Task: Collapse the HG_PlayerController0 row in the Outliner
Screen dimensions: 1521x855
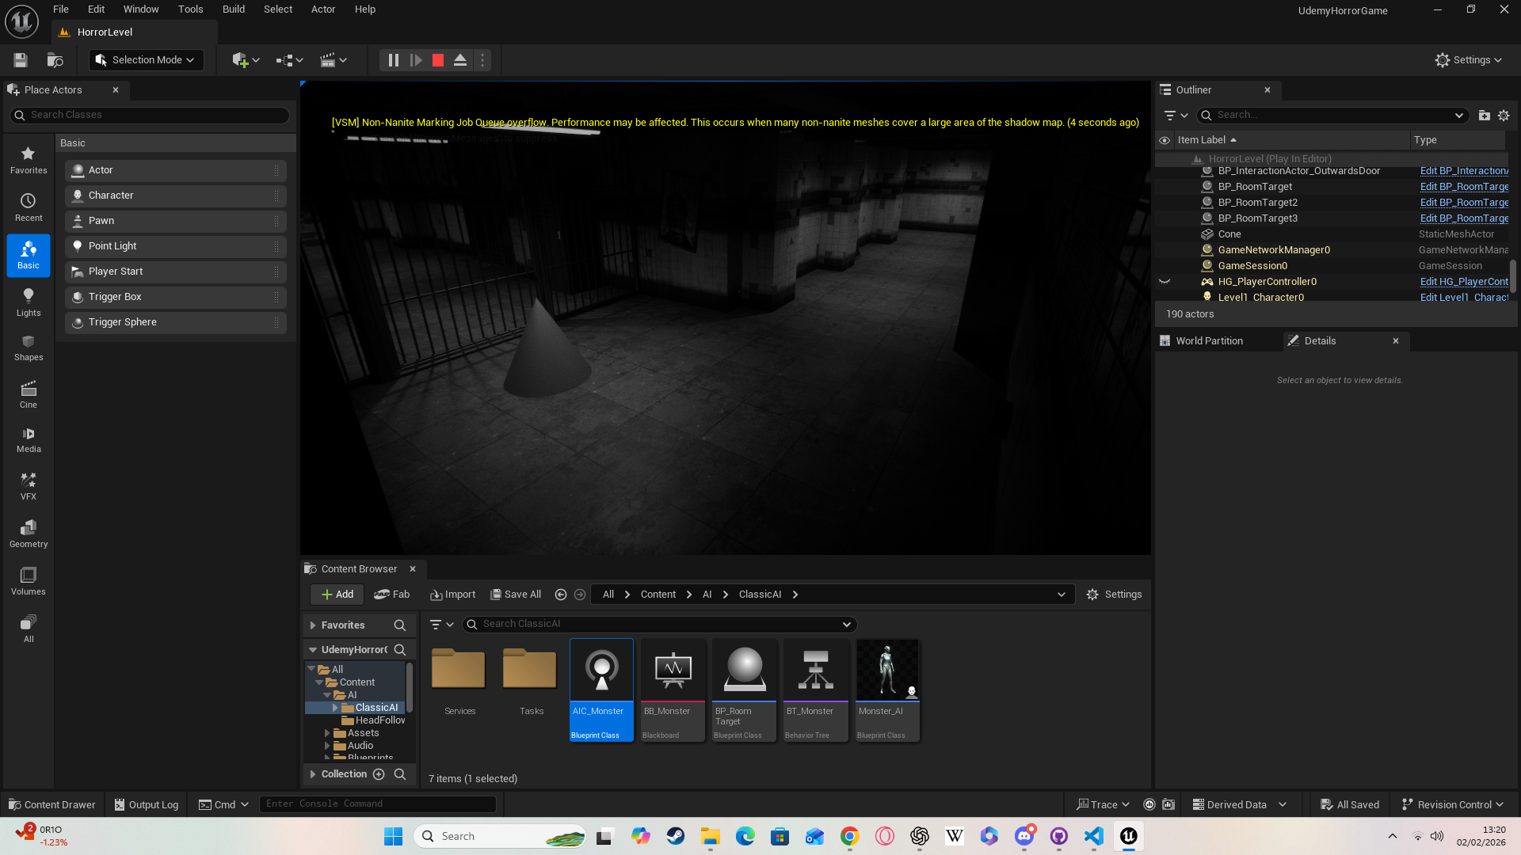Action: pos(1165,281)
